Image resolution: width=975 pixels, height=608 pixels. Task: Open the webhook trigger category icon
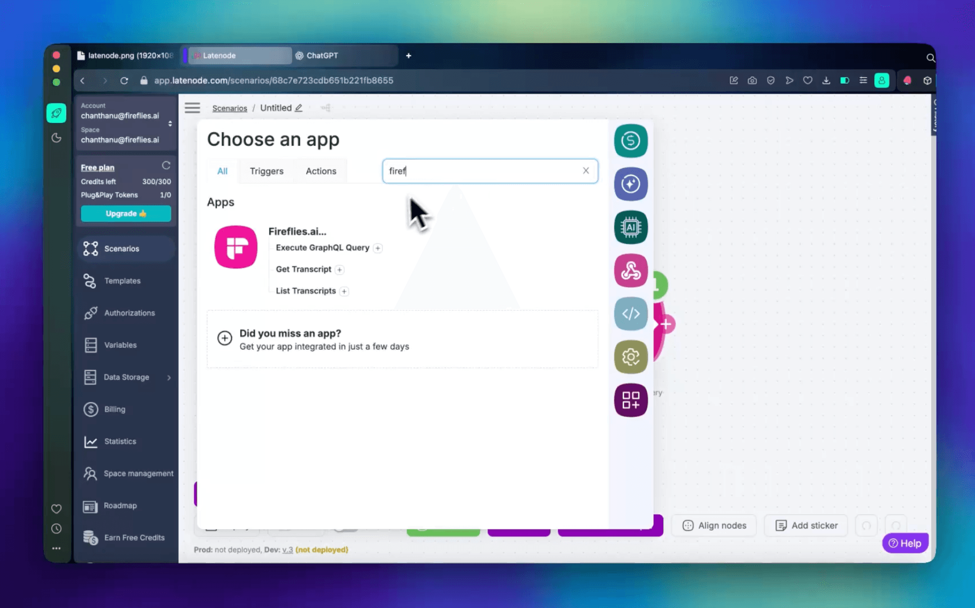631,270
